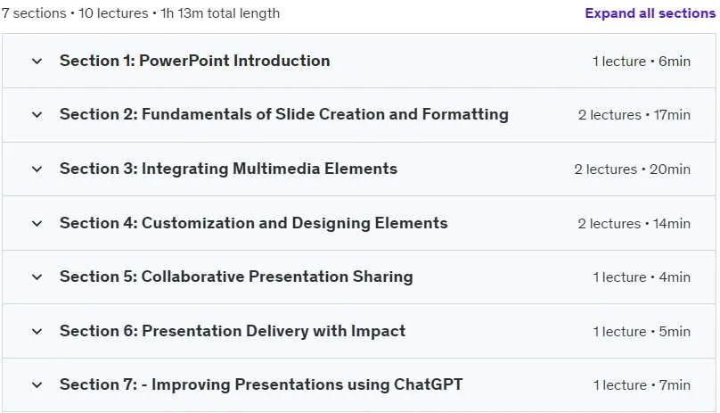Select Section 5: Collaborative Presentation Sharing heading

coord(236,277)
